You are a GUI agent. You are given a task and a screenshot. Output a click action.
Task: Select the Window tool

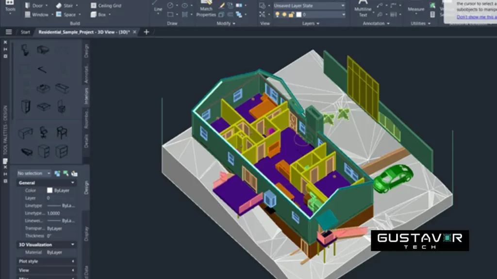click(x=39, y=15)
